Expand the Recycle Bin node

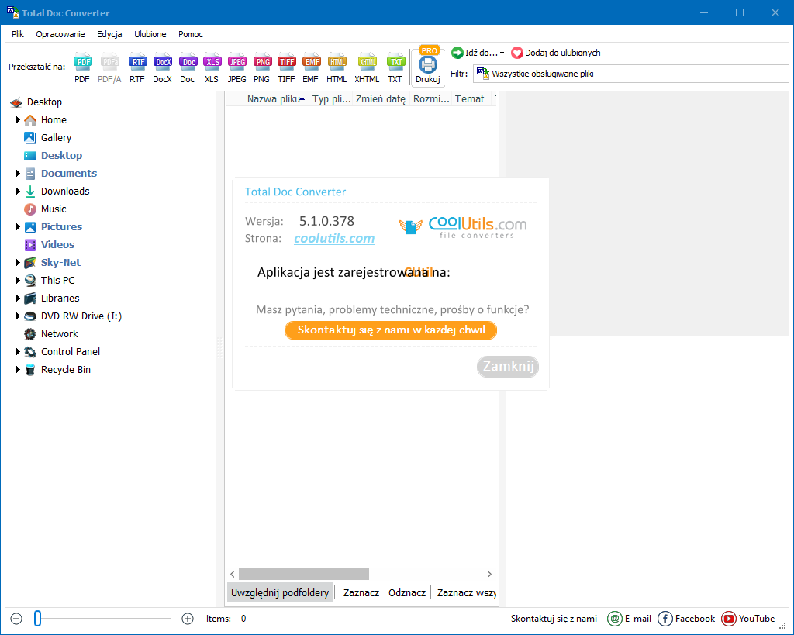coord(18,369)
